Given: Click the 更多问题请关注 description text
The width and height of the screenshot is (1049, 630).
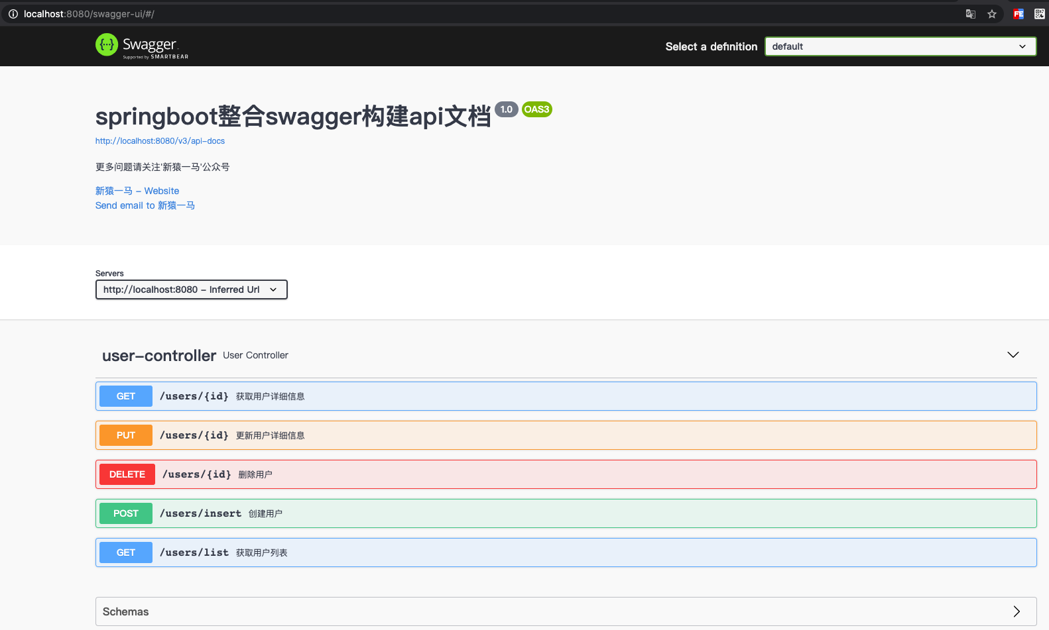Looking at the screenshot, I should (162, 167).
